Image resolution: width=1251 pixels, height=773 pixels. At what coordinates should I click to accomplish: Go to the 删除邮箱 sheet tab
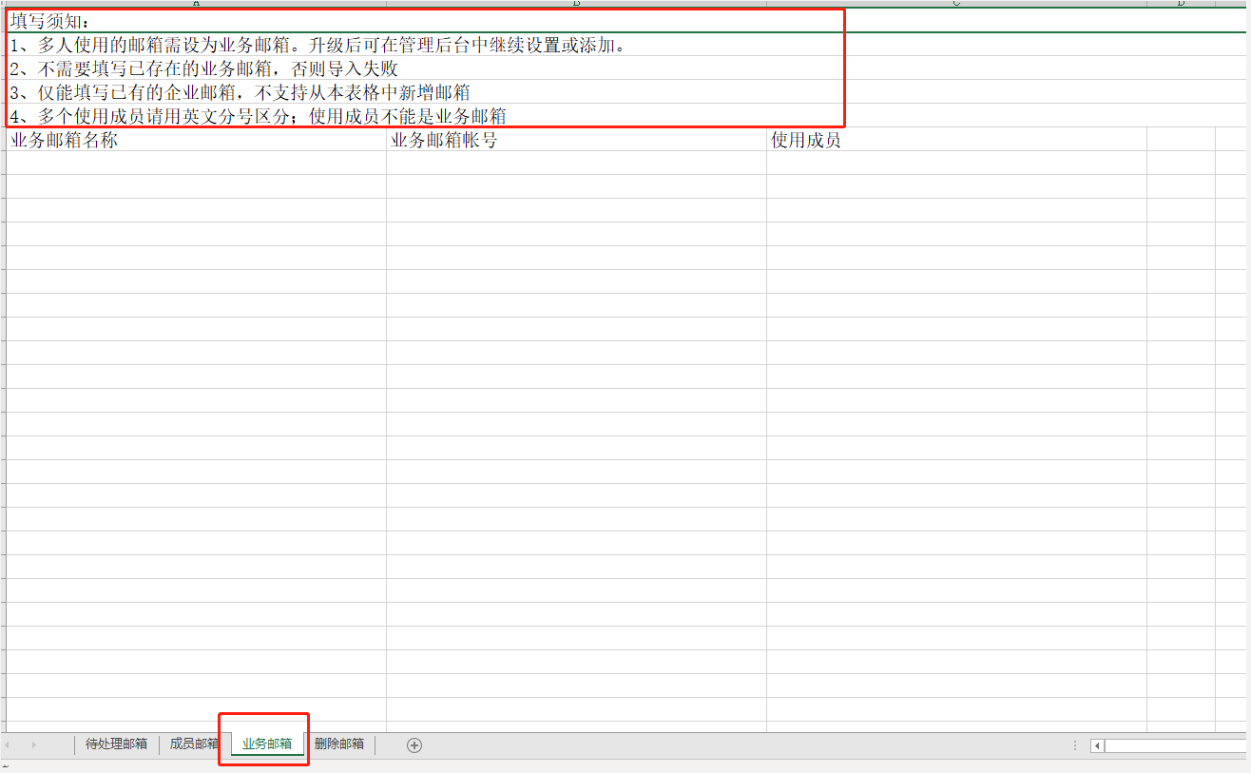click(x=339, y=744)
